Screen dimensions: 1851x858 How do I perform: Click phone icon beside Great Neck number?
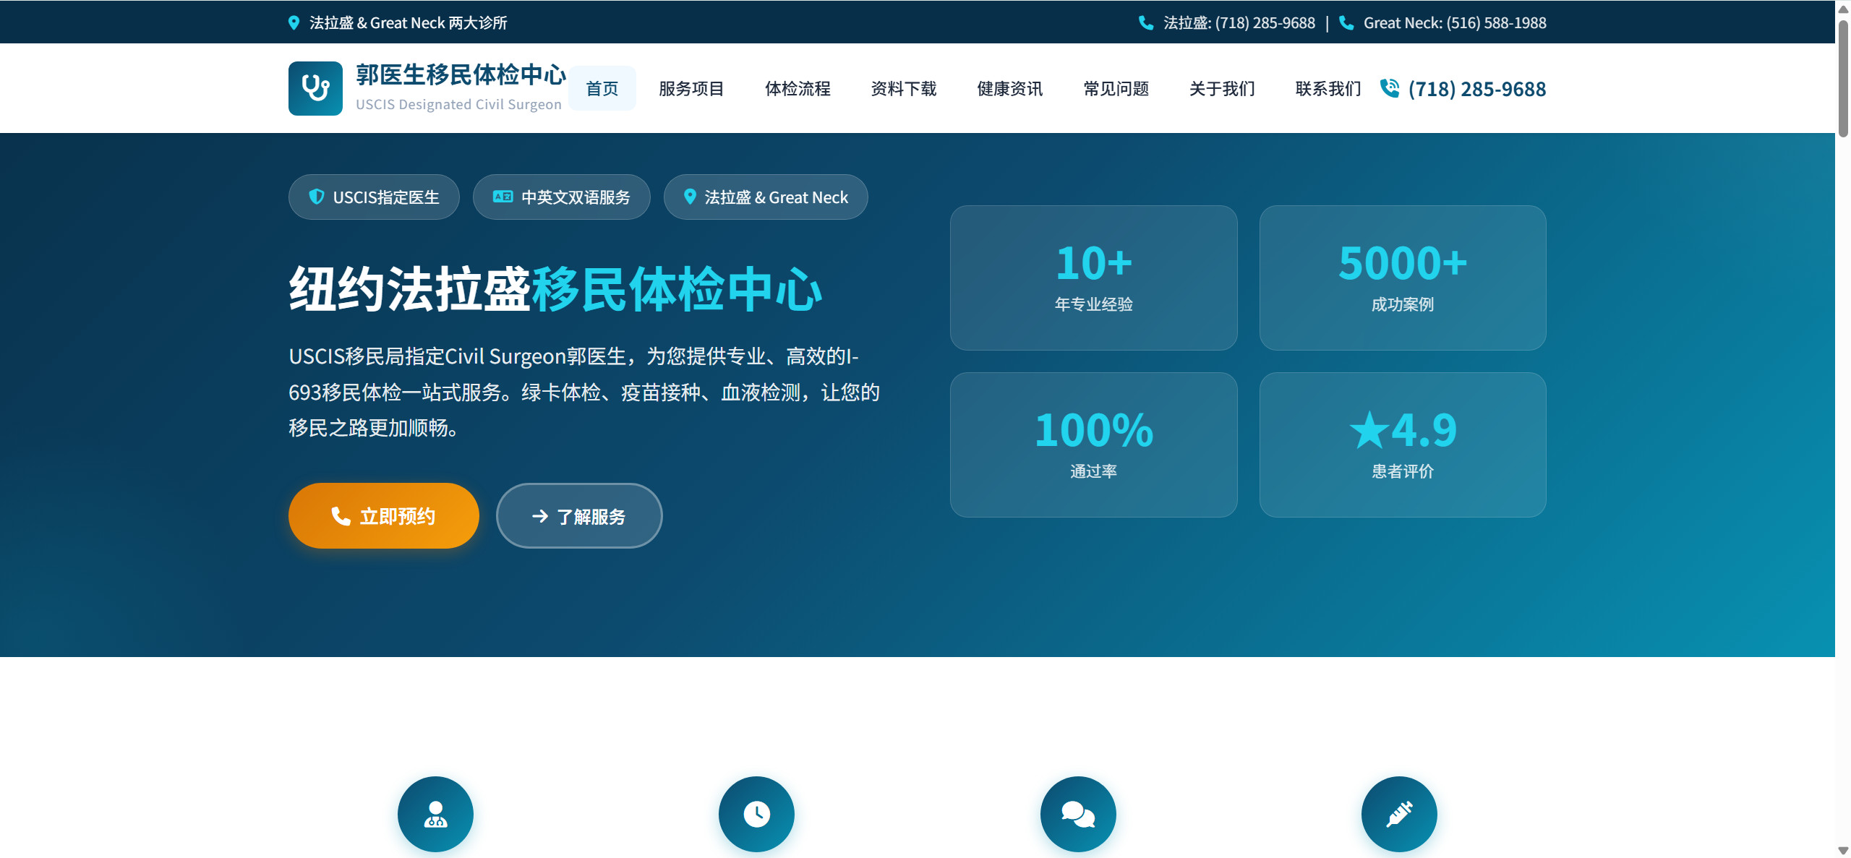point(1346,23)
